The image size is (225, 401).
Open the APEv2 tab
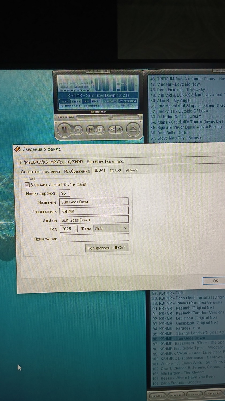[132, 171]
